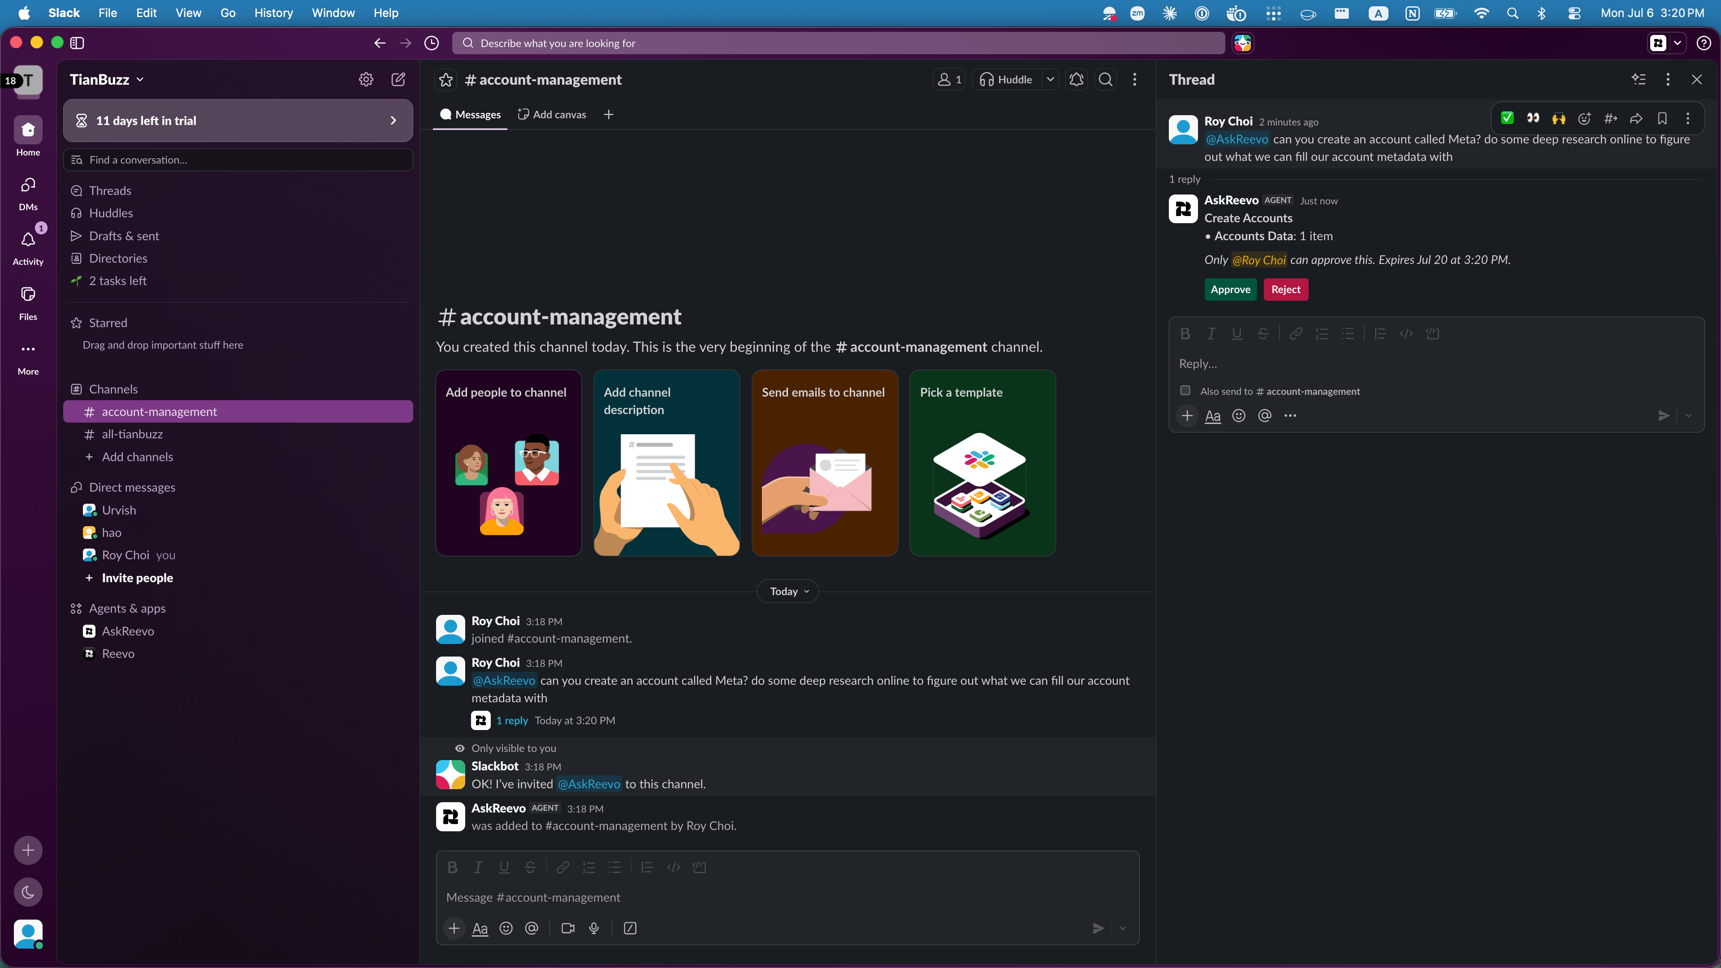Compose a new message with pencil icon
Viewport: 1721px width, 968px height.
398,79
